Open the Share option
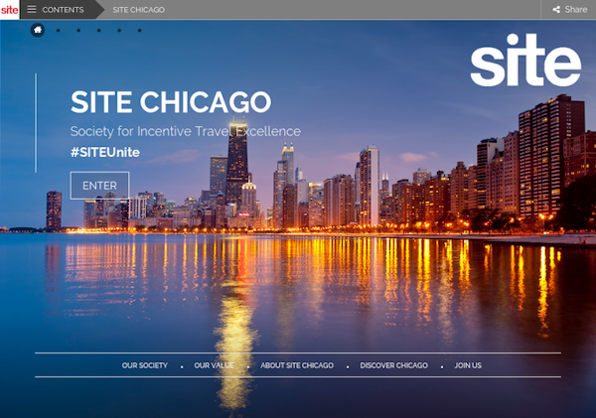This screenshot has height=418, width=596. [570, 10]
